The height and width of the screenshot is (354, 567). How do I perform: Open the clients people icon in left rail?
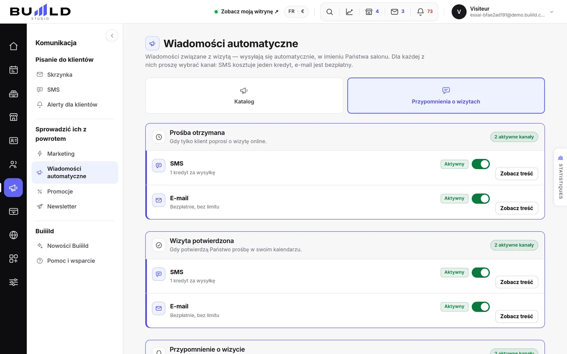[x=13, y=164]
